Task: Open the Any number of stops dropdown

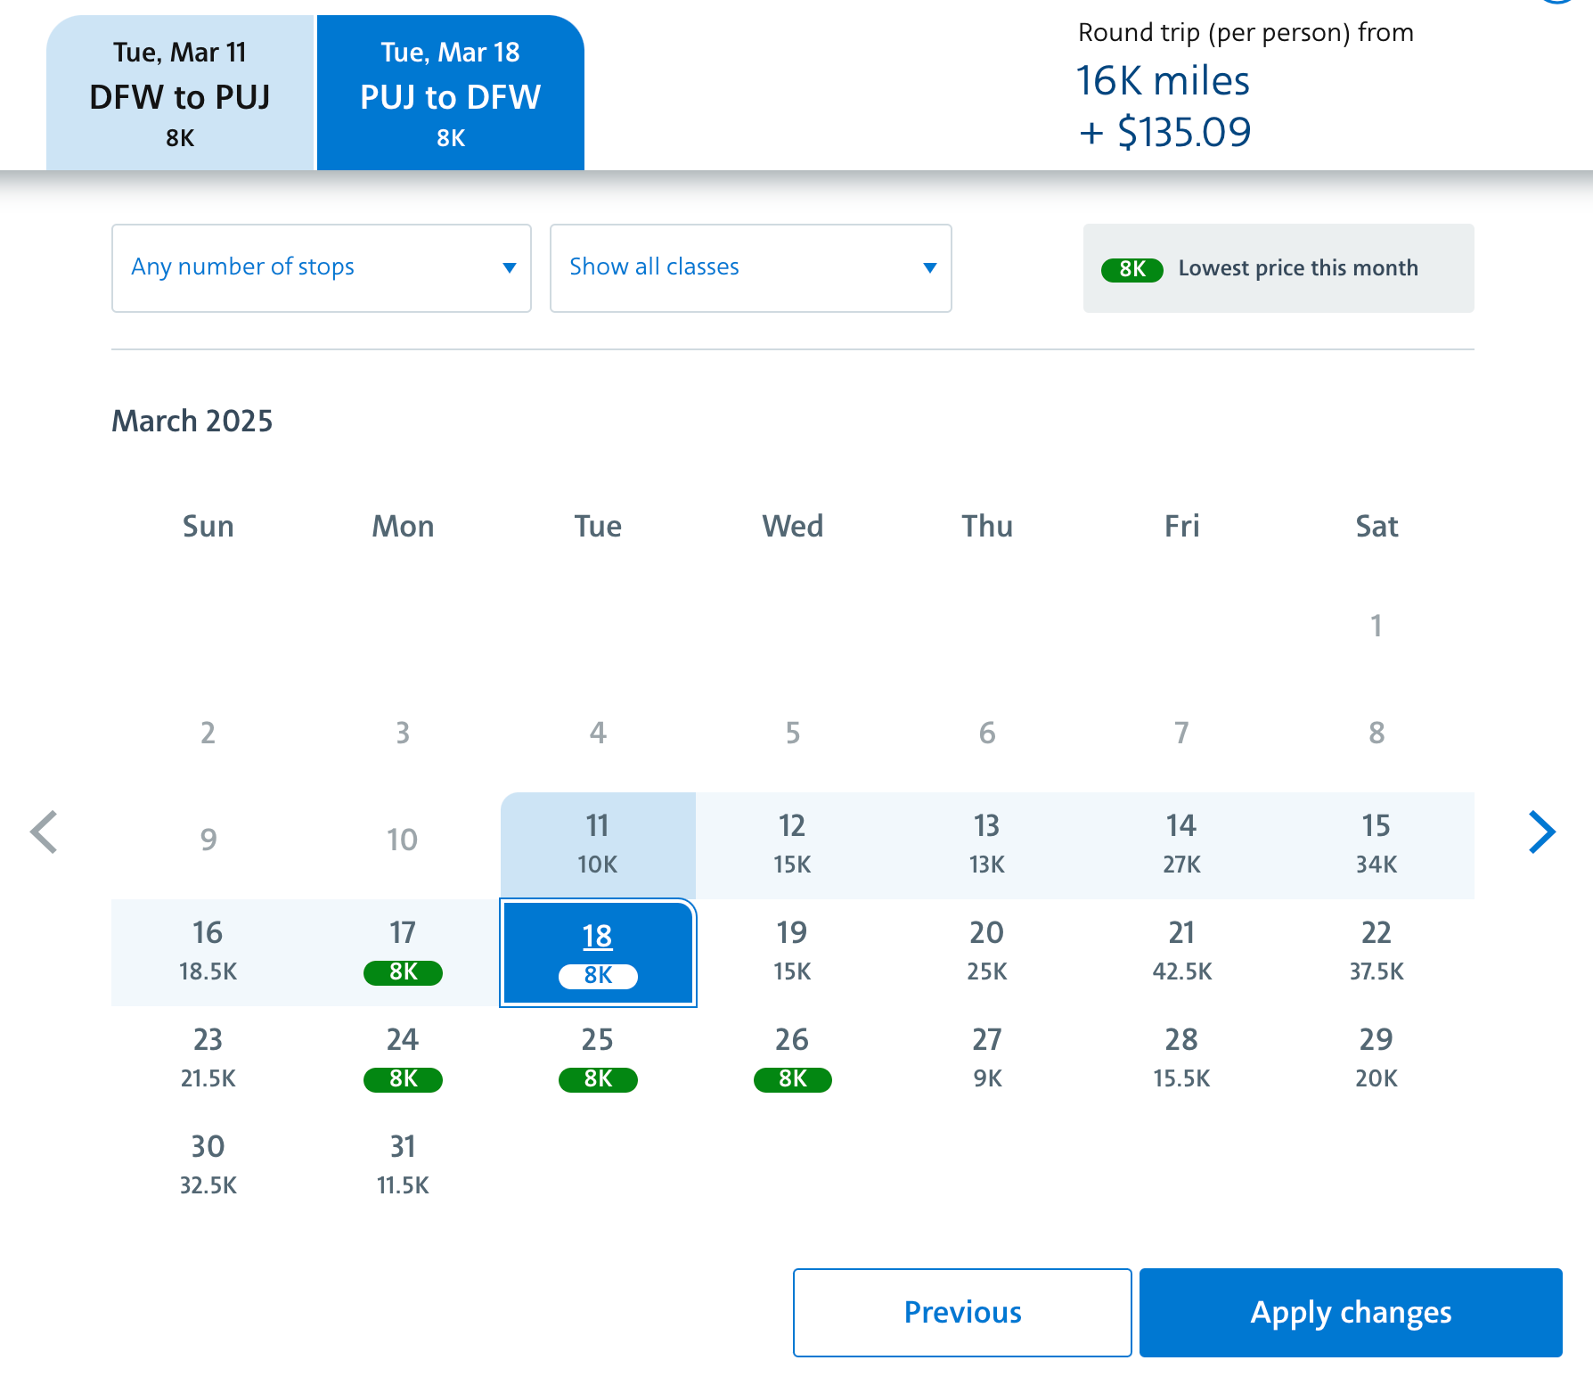Action: pyautogui.click(x=321, y=267)
